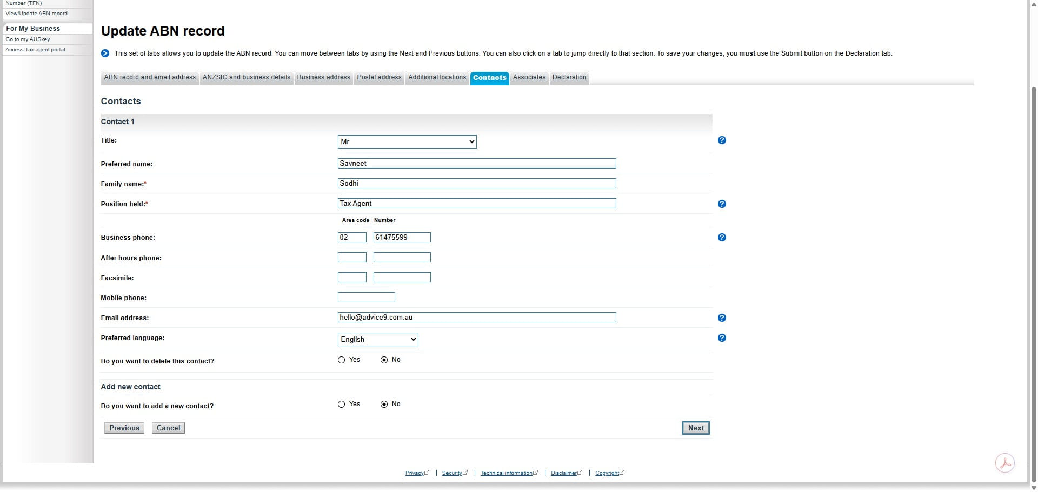Select Yes to delete this contact

point(341,360)
